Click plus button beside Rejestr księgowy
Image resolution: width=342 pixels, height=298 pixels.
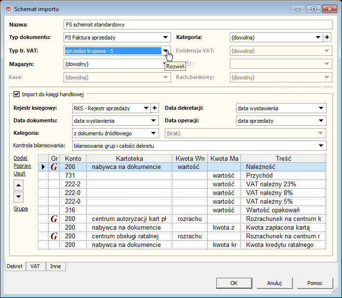tap(155, 108)
